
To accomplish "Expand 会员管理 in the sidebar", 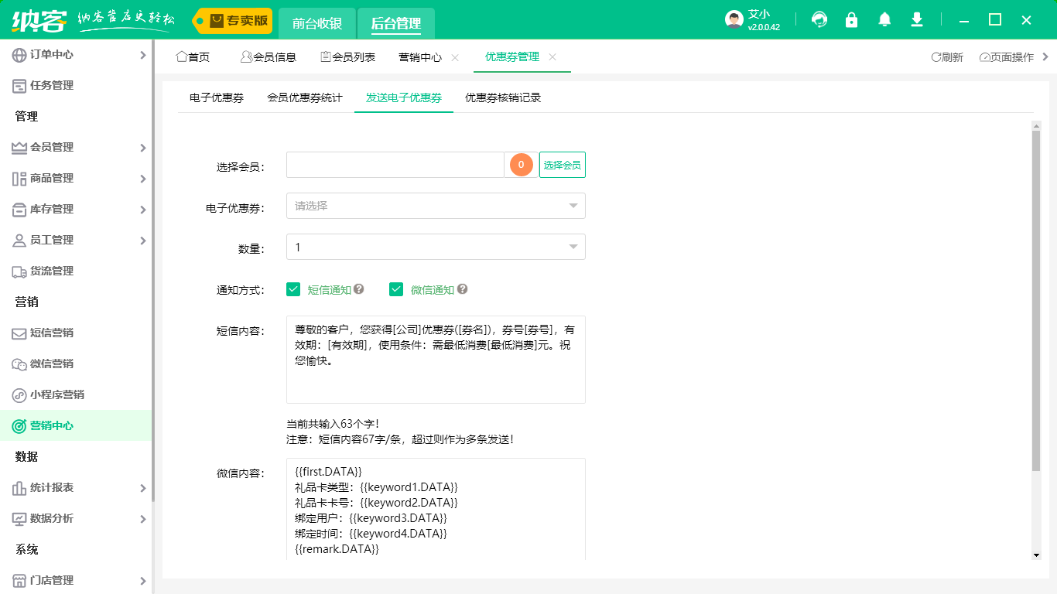I will coord(77,147).
